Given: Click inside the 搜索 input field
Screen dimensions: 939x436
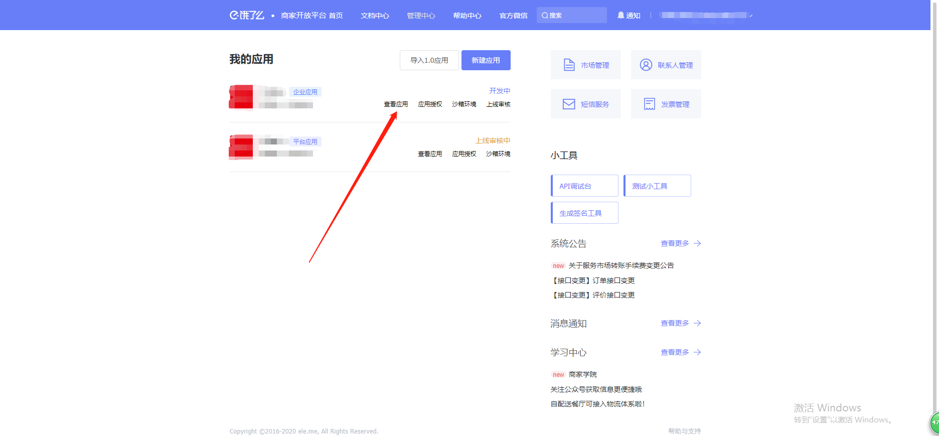Looking at the screenshot, I should click(577, 16).
